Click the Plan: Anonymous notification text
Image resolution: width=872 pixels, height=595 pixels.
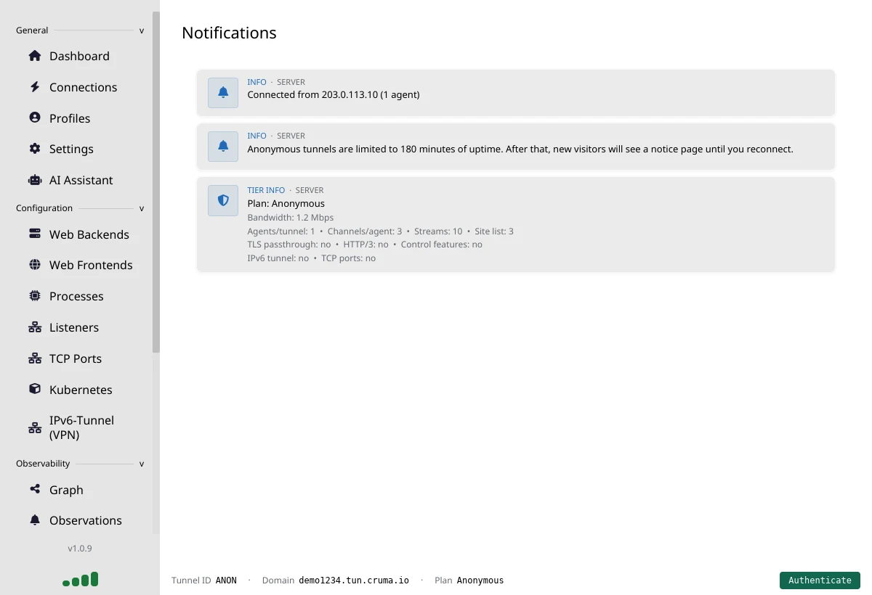pos(286,203)
